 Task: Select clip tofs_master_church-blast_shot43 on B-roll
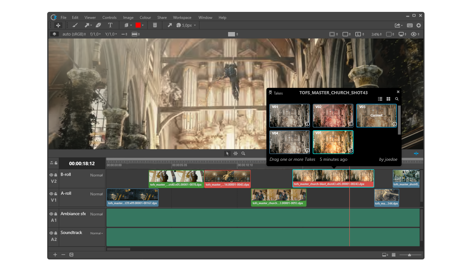point(333,178)
